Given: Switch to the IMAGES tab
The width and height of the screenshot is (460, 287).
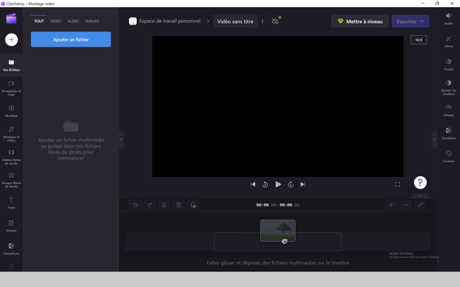Looking at the screenshot, I should 92,21.
